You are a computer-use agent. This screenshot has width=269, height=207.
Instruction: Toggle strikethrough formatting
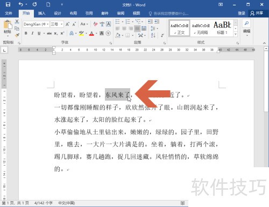coord(49,33)
